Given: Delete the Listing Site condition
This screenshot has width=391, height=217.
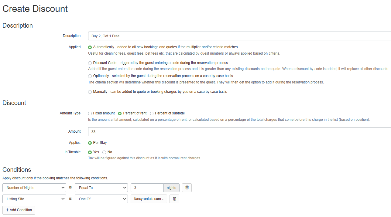Looking at the screenshot, I should (174, 199).
